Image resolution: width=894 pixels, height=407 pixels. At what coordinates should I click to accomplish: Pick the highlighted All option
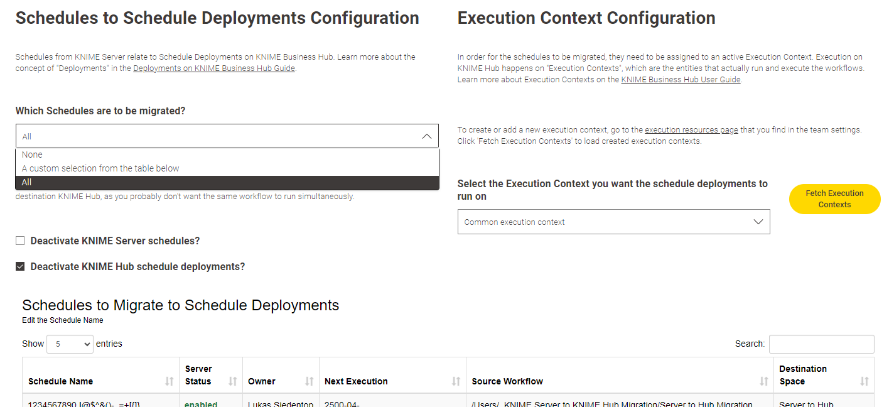tap(26, 182)
